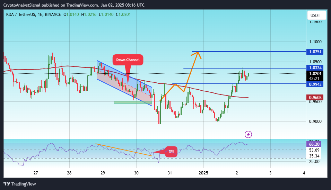
Task: Click the BINANCE exchange label
Action: coord(53,15)
